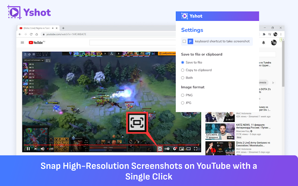
Task: Skip to next video in player
Action: pyautogui.click(x=36, y=149)
